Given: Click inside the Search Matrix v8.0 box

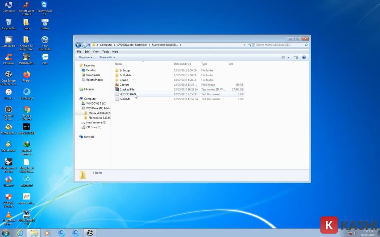Looking at the screenshot, I should point(280,45).
